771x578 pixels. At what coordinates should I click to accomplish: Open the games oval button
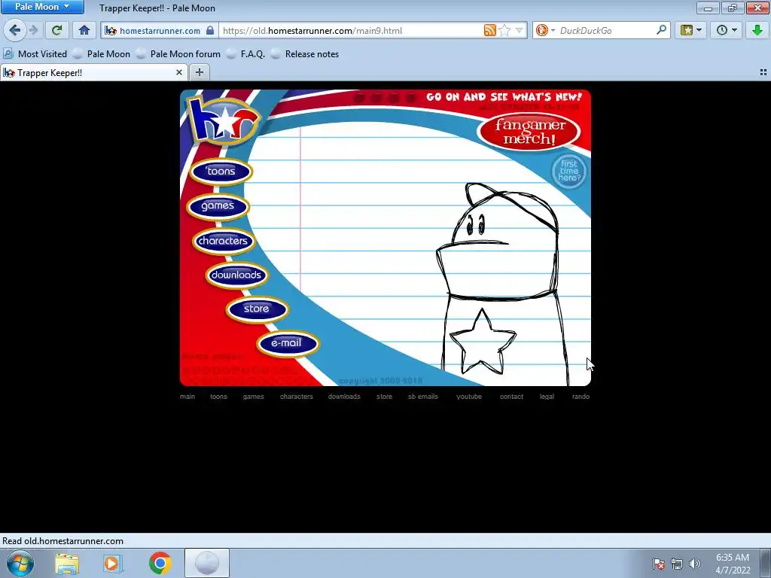tap(218, 206)
